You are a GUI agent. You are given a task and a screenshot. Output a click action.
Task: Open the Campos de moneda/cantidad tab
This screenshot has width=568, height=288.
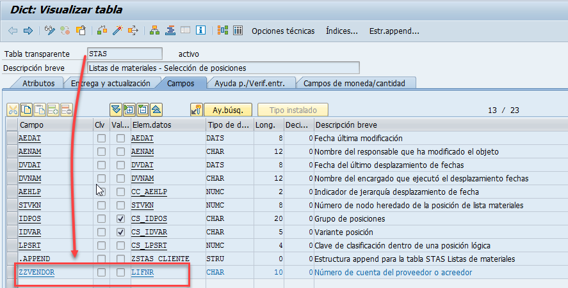click(x=354, y=83)
